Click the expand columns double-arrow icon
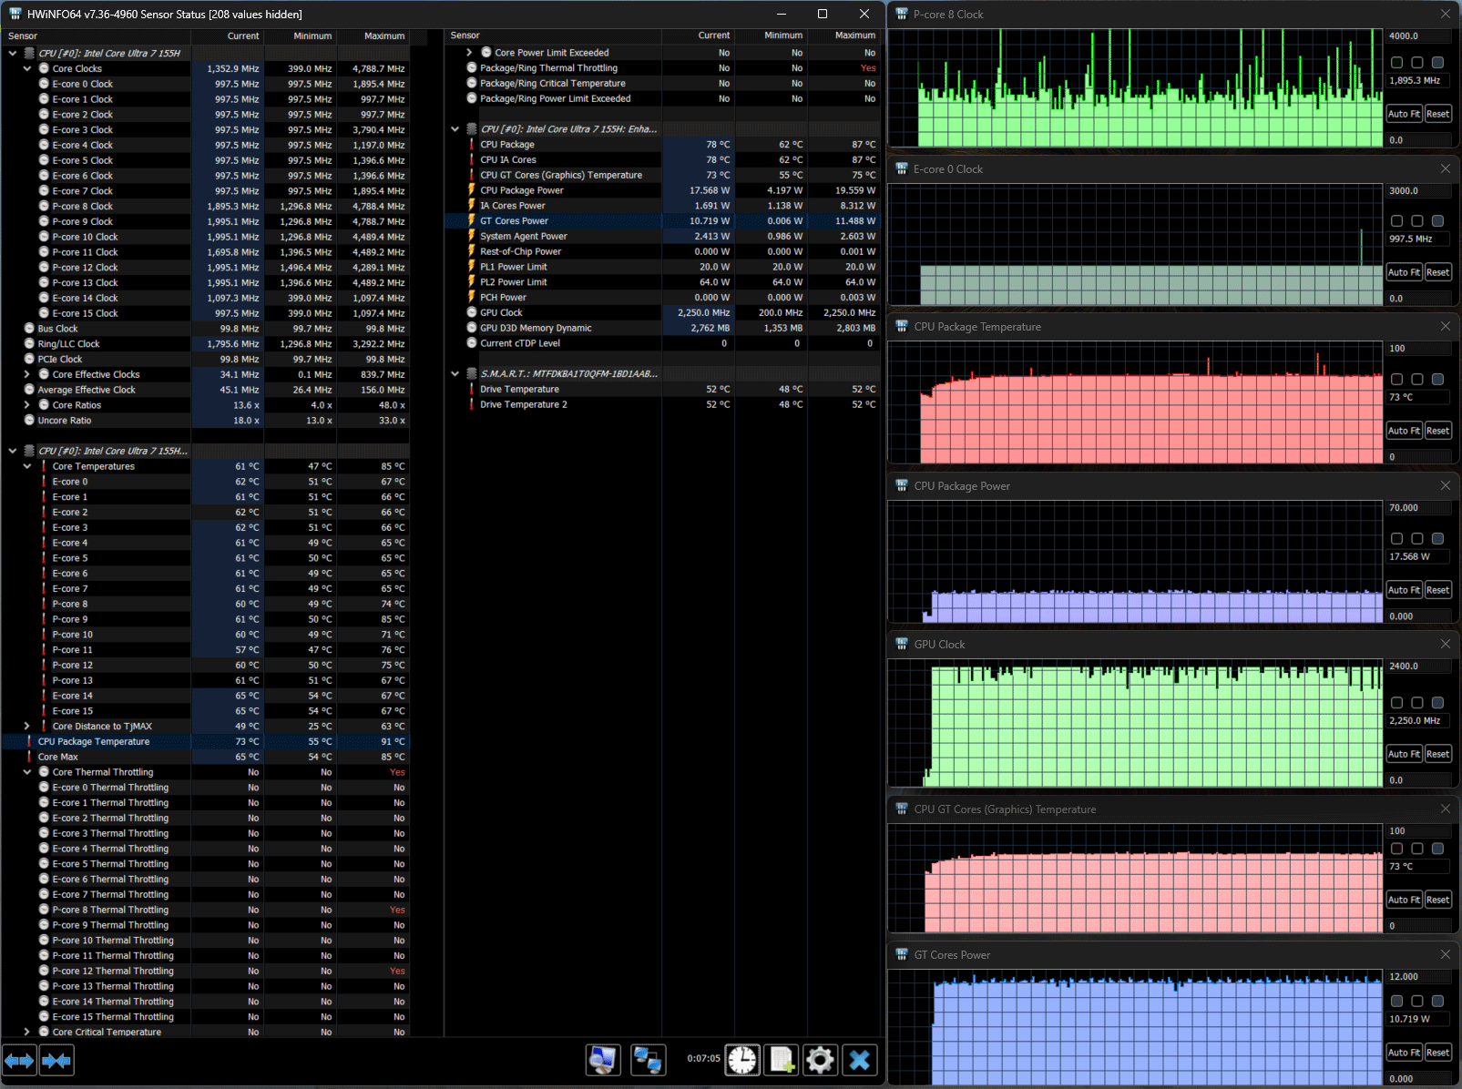This screenshot has height=1089, width=1462. pos(19,1060)
